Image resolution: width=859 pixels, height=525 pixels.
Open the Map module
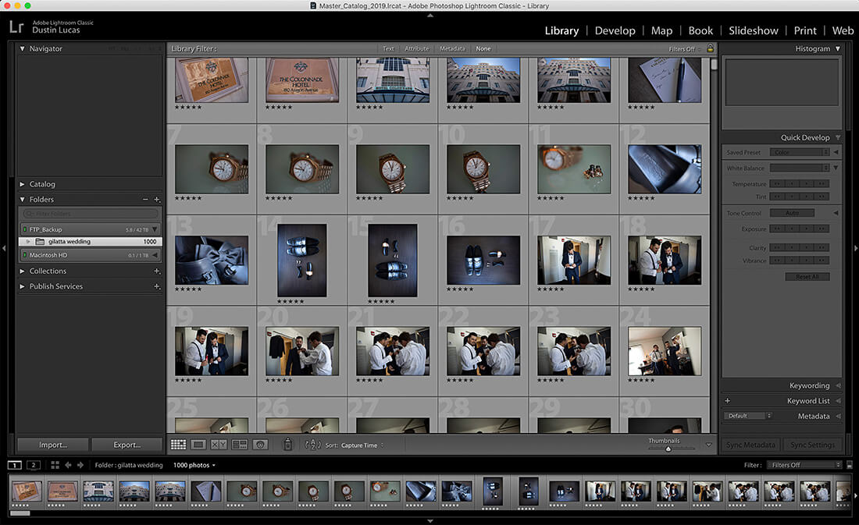(661, 30)
